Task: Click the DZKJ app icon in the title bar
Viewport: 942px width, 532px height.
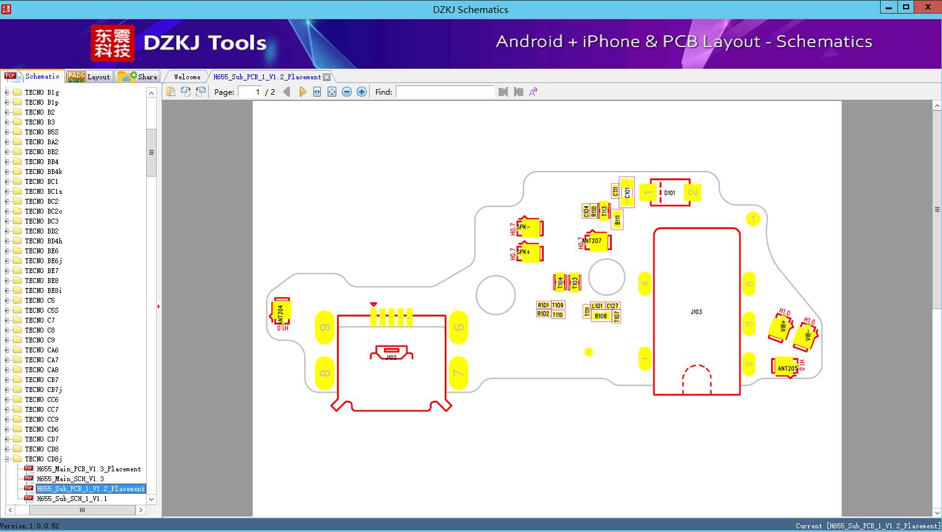Action: (7, 8)
